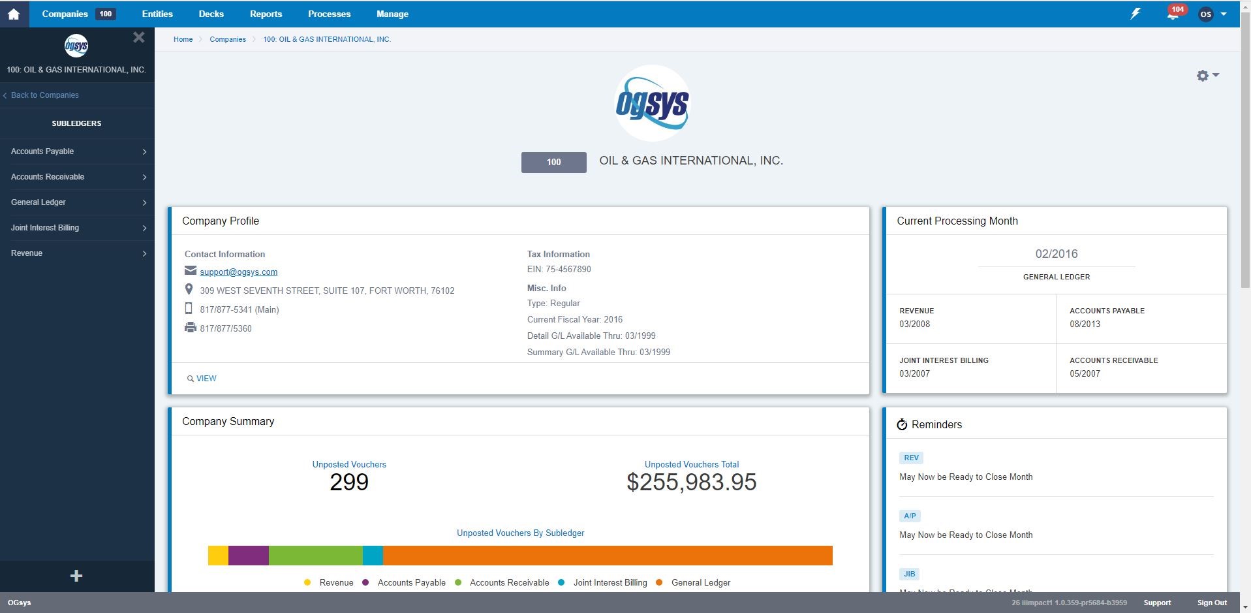Screen dimensions: 1251x613
Task: Click the 02/2016 processing month
Action: pos(1057,254)
